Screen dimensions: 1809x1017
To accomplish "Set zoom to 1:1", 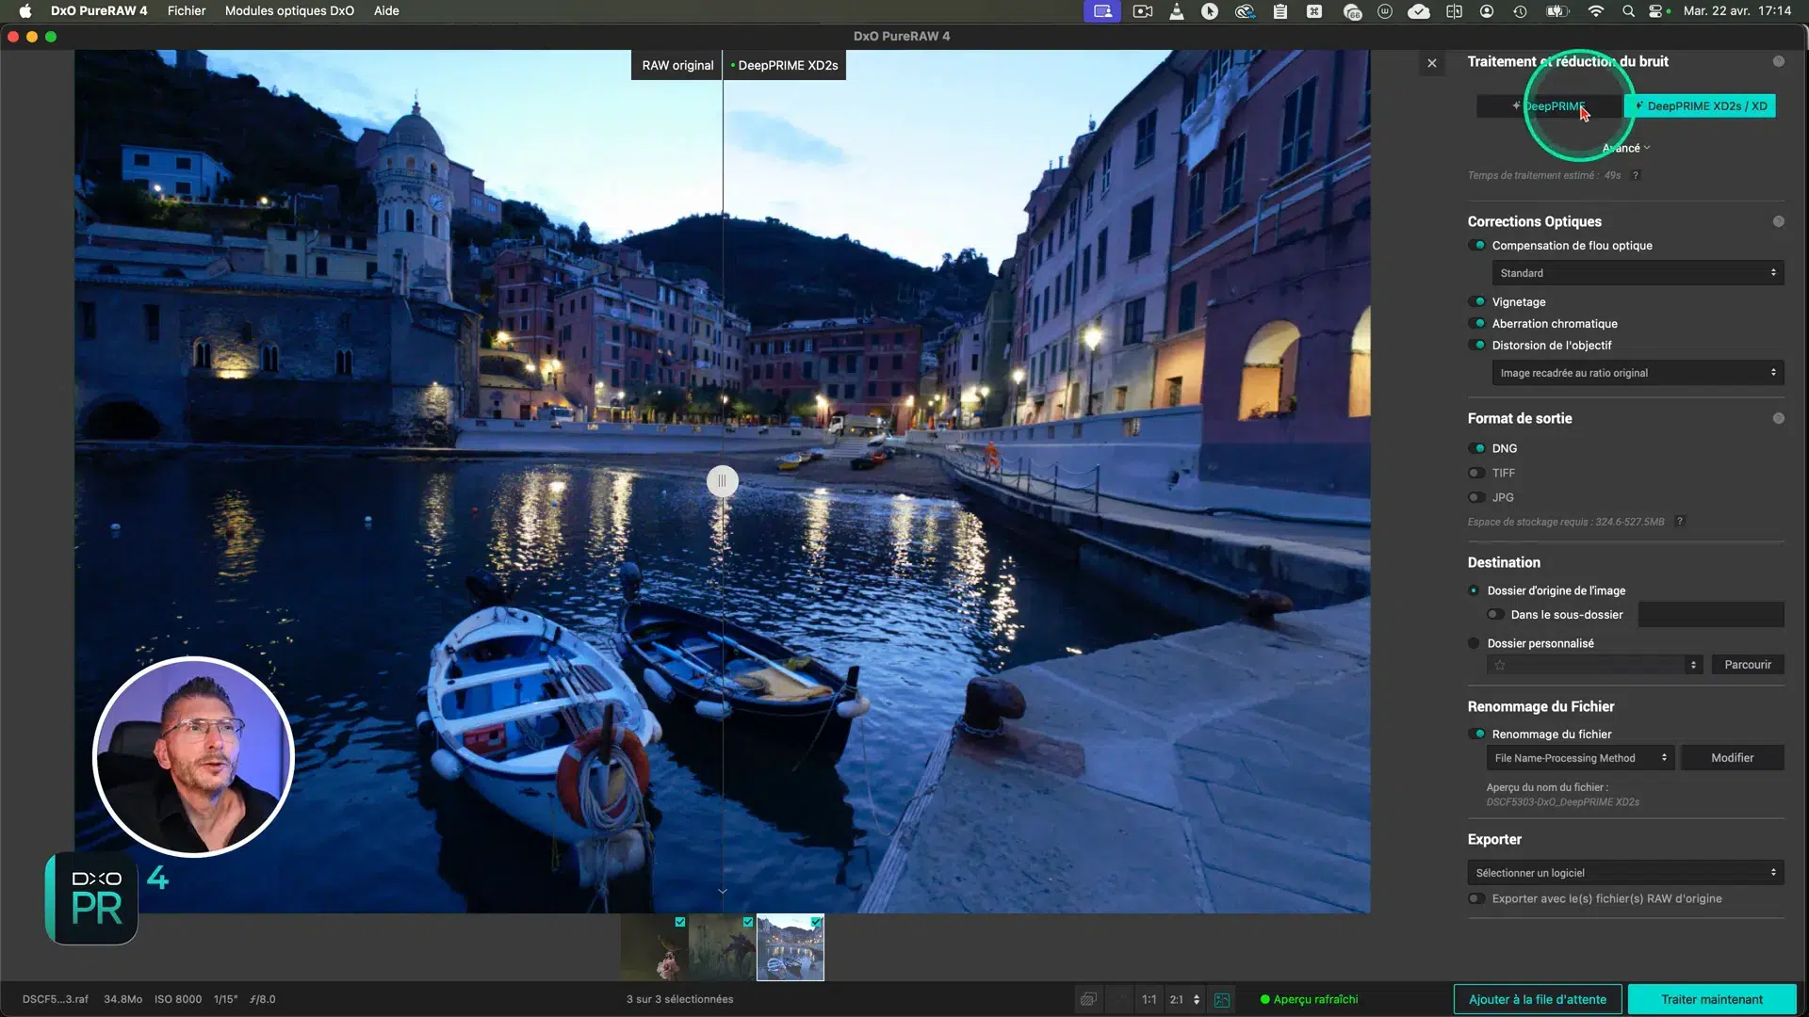I will click(x=1149, y=999).
